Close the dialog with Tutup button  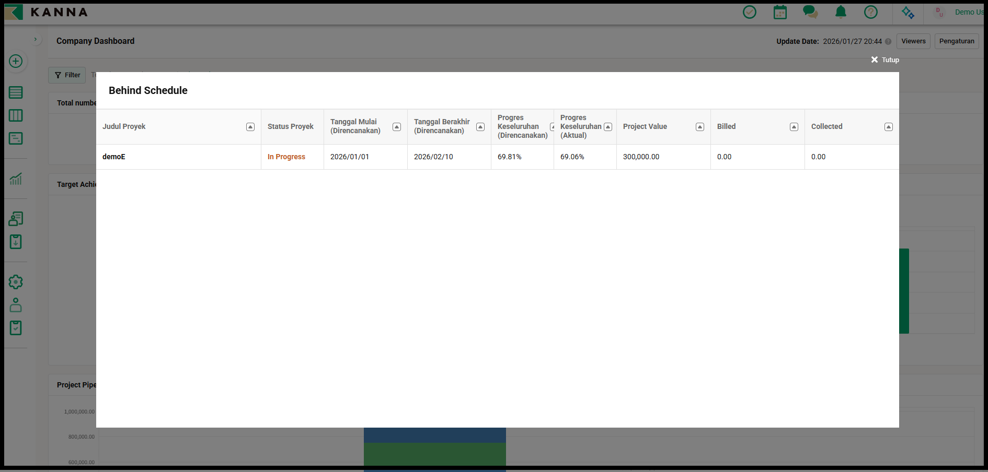click(885, 60)
